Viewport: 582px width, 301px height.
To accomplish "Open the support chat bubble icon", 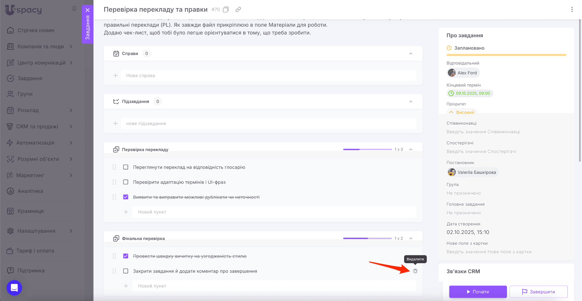I will coord(14,288).
